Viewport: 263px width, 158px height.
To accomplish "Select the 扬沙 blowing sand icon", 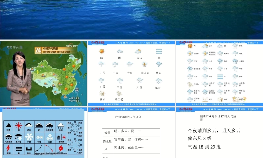I will click(x=102, y=93).
